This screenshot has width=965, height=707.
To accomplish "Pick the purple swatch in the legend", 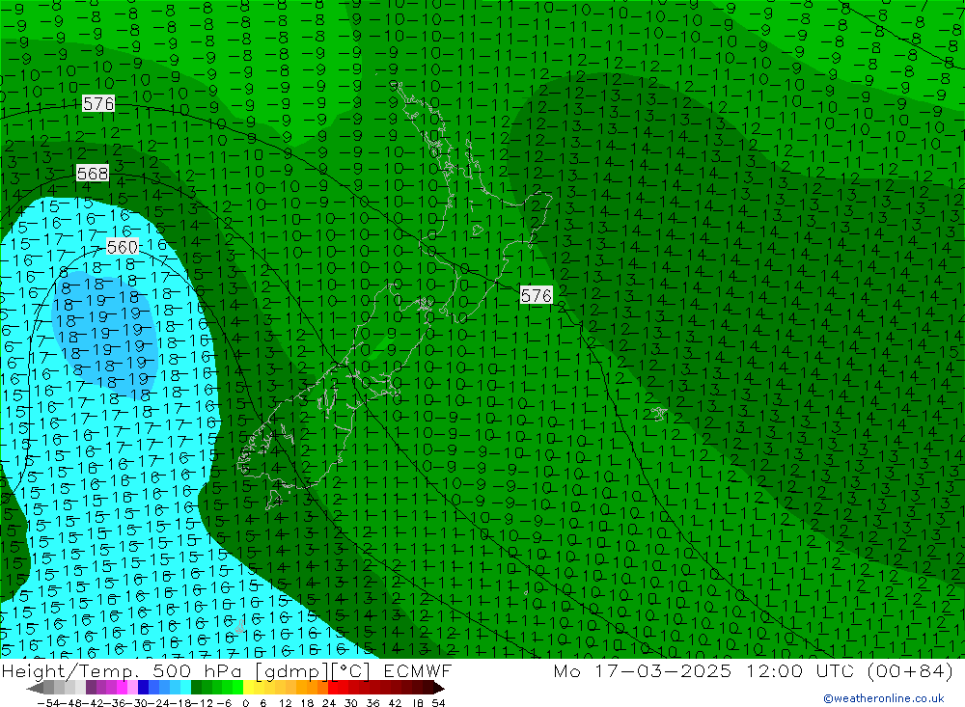I will coord(91,688).
